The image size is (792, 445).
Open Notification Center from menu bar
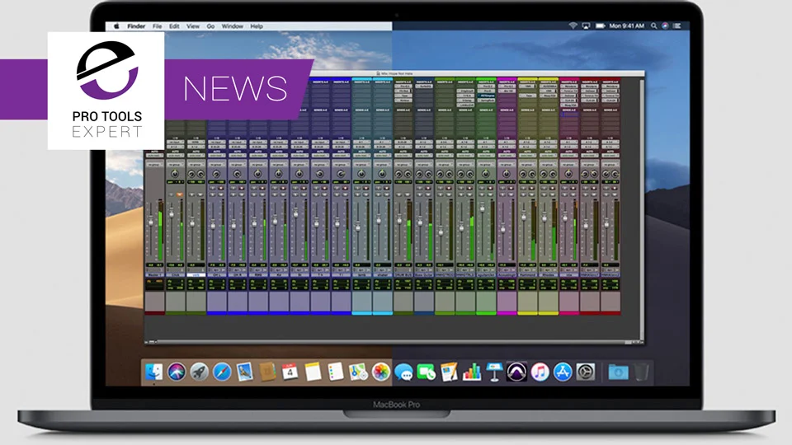676,26
